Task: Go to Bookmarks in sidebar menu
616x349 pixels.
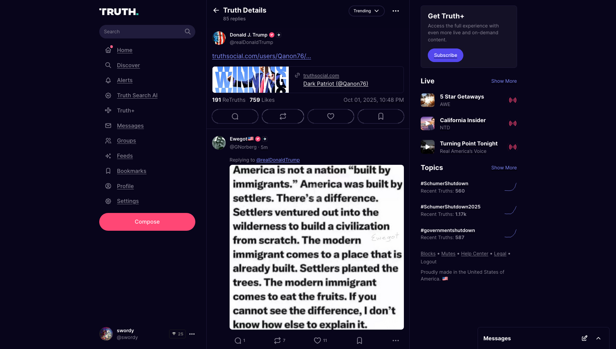Action: (x=131, y=171)
